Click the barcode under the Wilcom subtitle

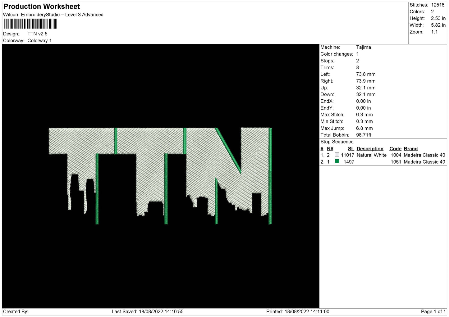tap(30, 24)
